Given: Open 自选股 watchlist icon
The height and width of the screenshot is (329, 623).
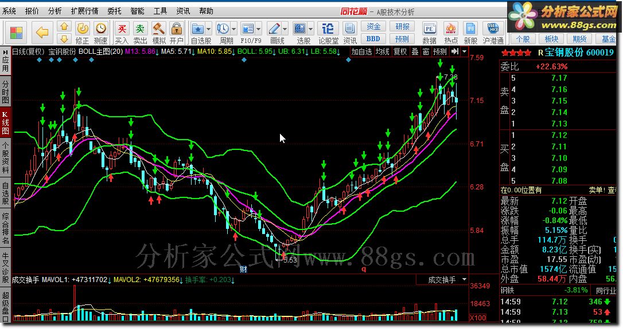Looking at the screenshot, I should coord(198,29).
